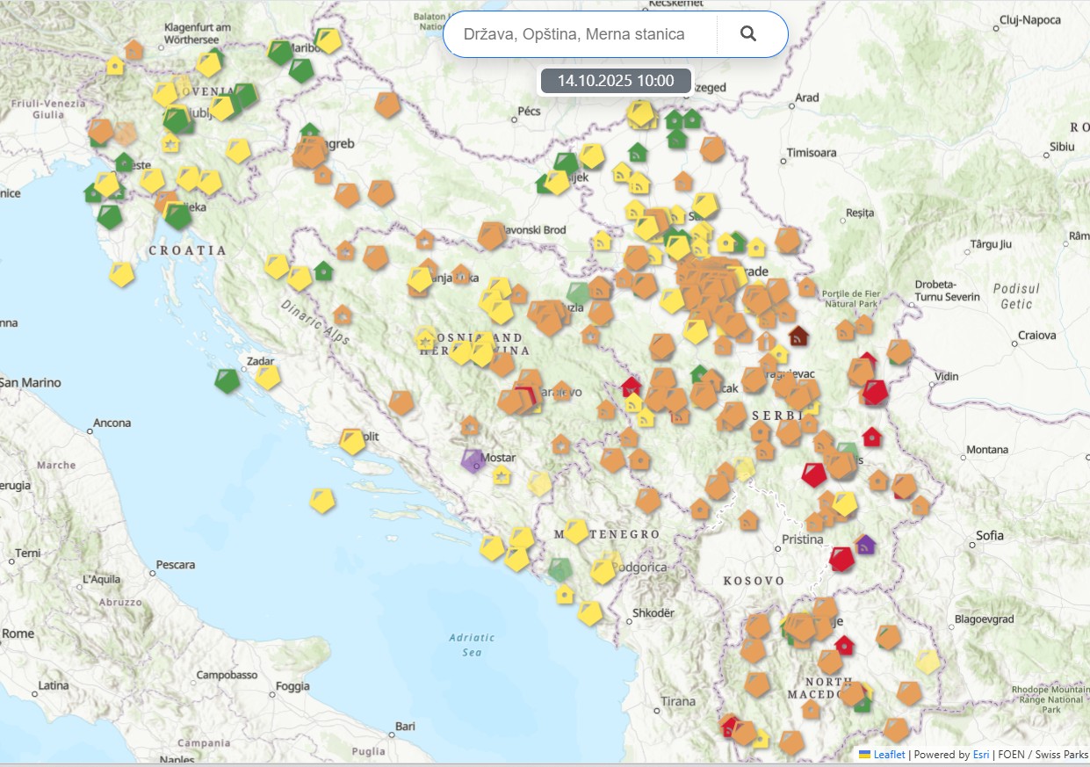Click the magnifying glass search icon
1090x767 pixels.
click(x=748, y=34)
